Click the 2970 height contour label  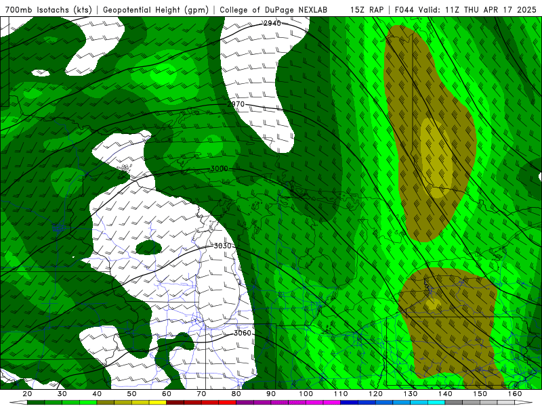(236, 104)
